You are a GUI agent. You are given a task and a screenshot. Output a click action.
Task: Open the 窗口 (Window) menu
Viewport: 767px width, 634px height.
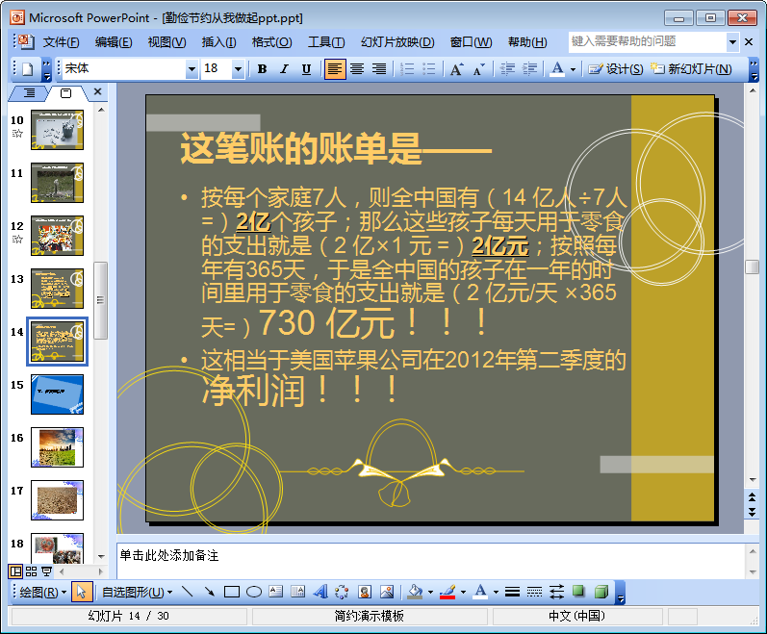click(x=471, y=42)
